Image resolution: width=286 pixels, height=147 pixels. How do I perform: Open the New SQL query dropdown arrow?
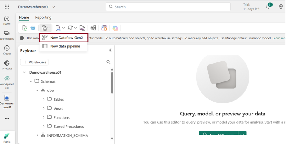pos(242,134)
